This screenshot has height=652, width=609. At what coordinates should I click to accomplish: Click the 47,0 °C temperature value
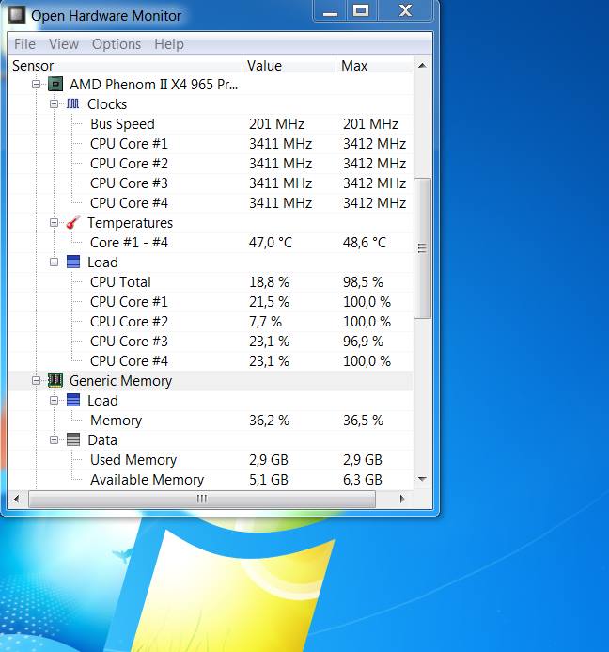(271, 243)
